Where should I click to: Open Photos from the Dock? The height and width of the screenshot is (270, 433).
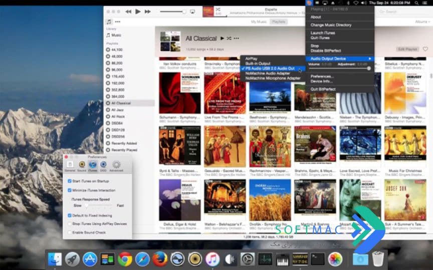click(x=335, y=259)
